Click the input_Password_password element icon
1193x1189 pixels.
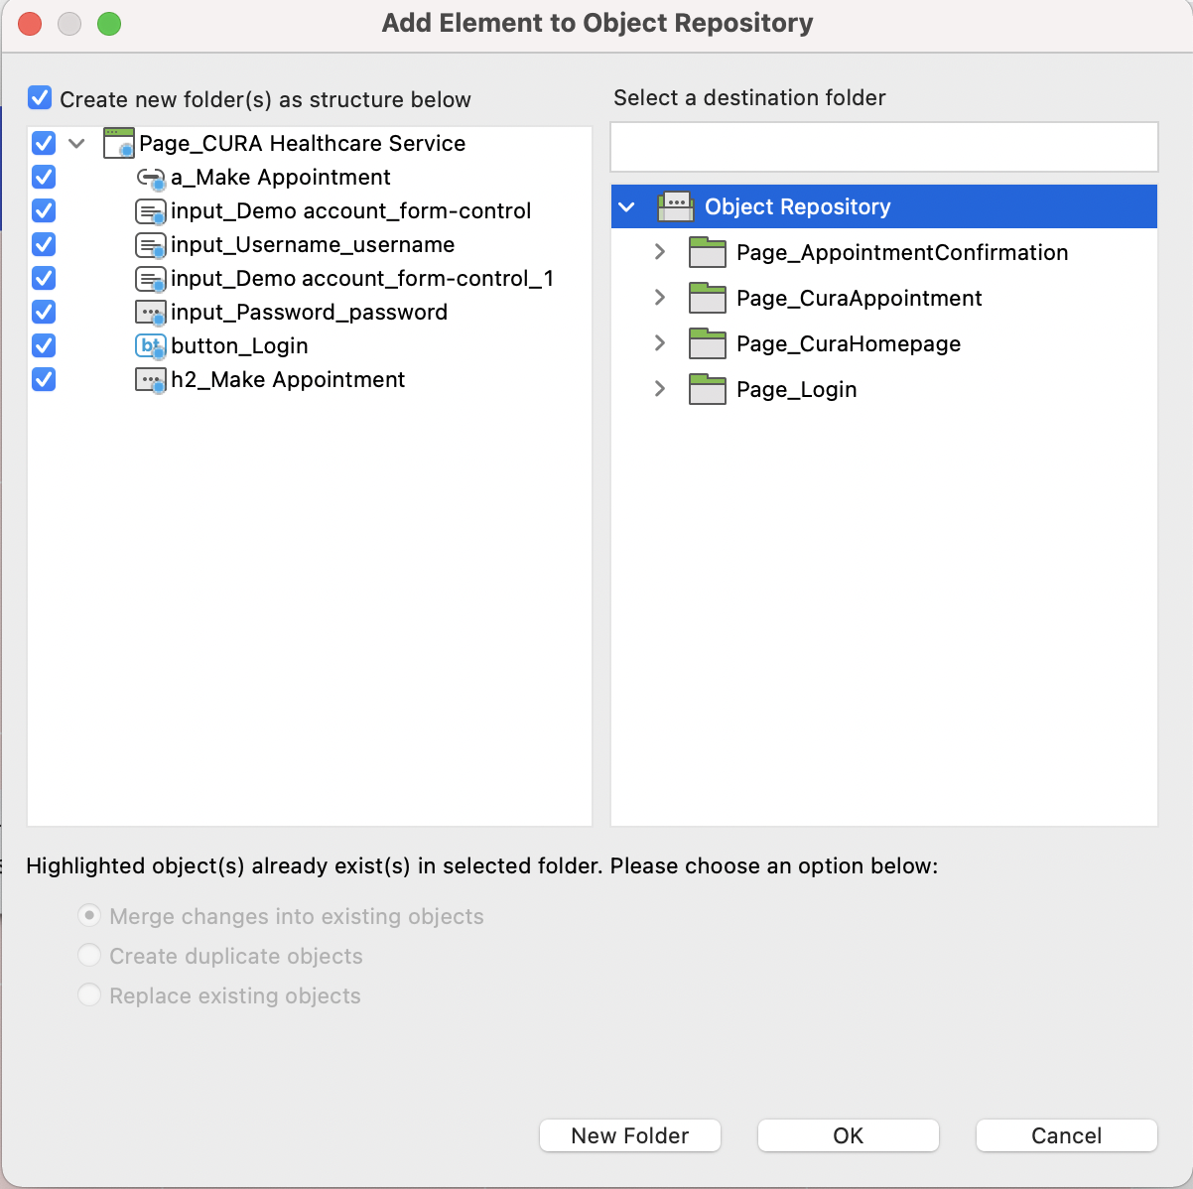coord(150,313)
